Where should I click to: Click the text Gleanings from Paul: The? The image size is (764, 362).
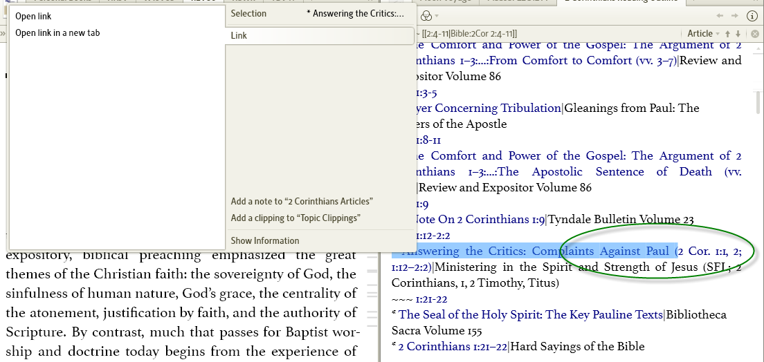click(632, 108)
